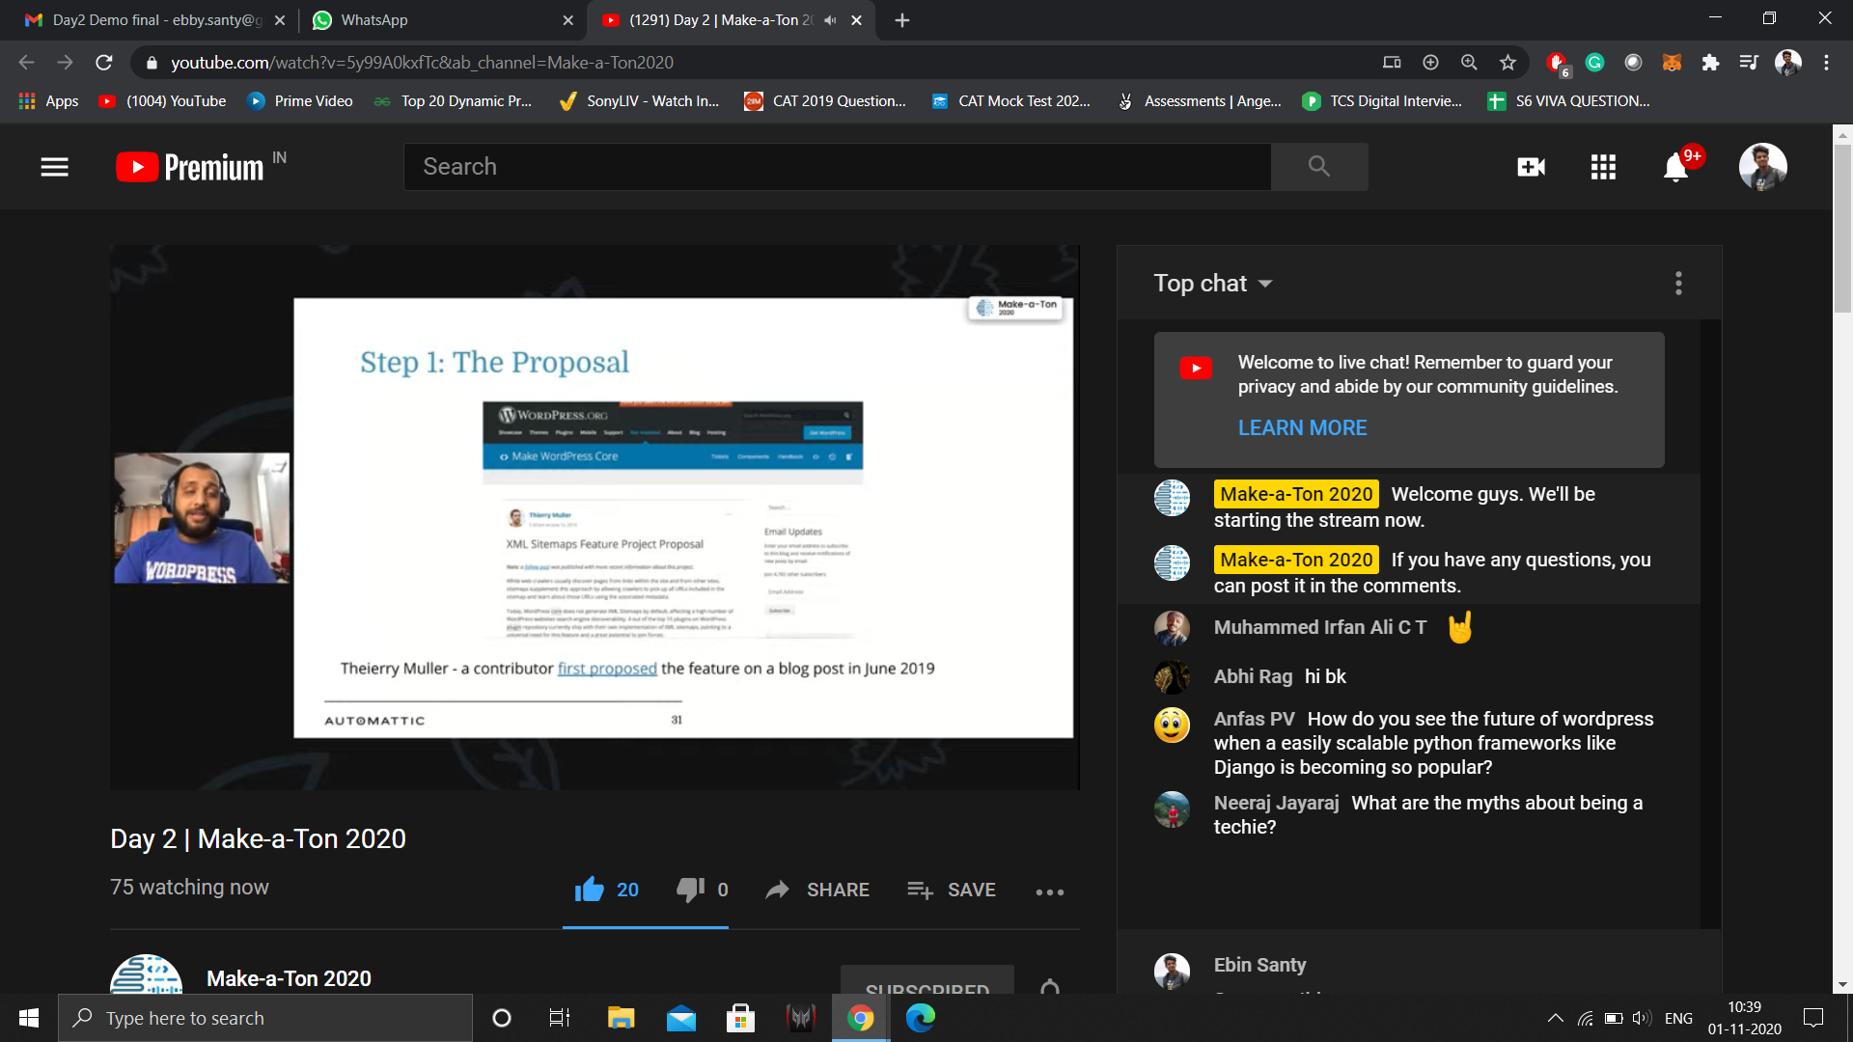Open the TCS Digital Interview bookmark
Screen dimensions: 1853x1042
tap(1382, 101)
